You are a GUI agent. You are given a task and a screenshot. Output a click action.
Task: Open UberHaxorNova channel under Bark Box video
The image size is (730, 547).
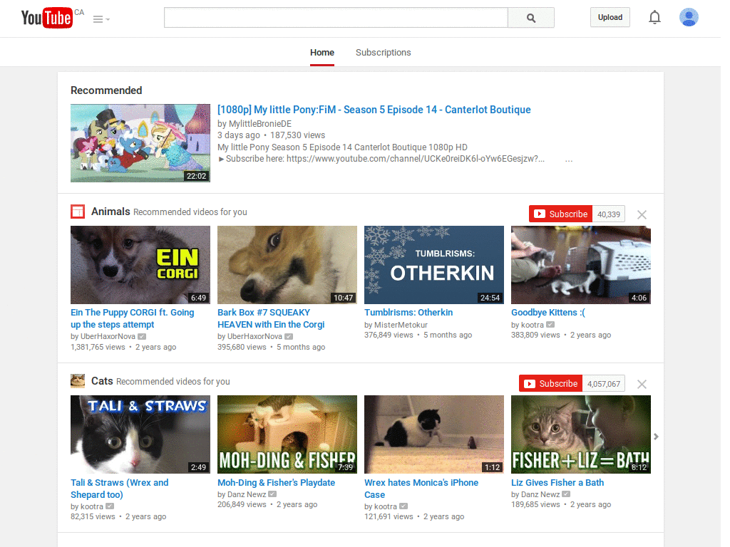click(x=255, y=336)
